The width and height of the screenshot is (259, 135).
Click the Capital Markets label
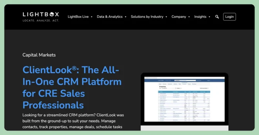[x=39, y=55]
